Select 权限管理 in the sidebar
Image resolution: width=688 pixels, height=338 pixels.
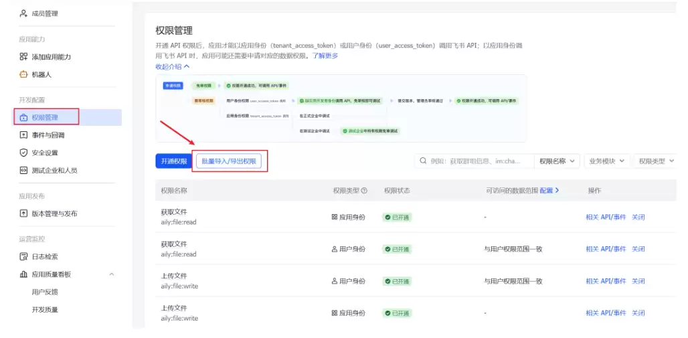click(67, 117)
